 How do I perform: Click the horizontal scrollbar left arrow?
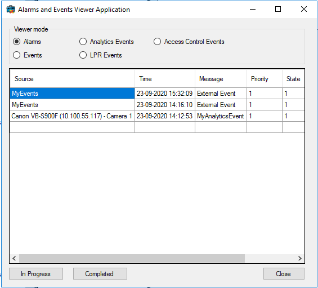point(14,258)
